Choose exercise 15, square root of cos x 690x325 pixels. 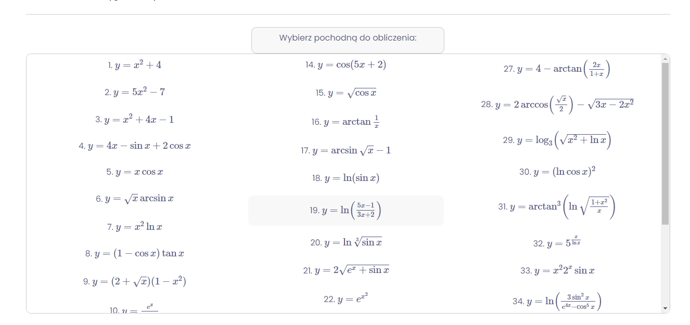346,92
